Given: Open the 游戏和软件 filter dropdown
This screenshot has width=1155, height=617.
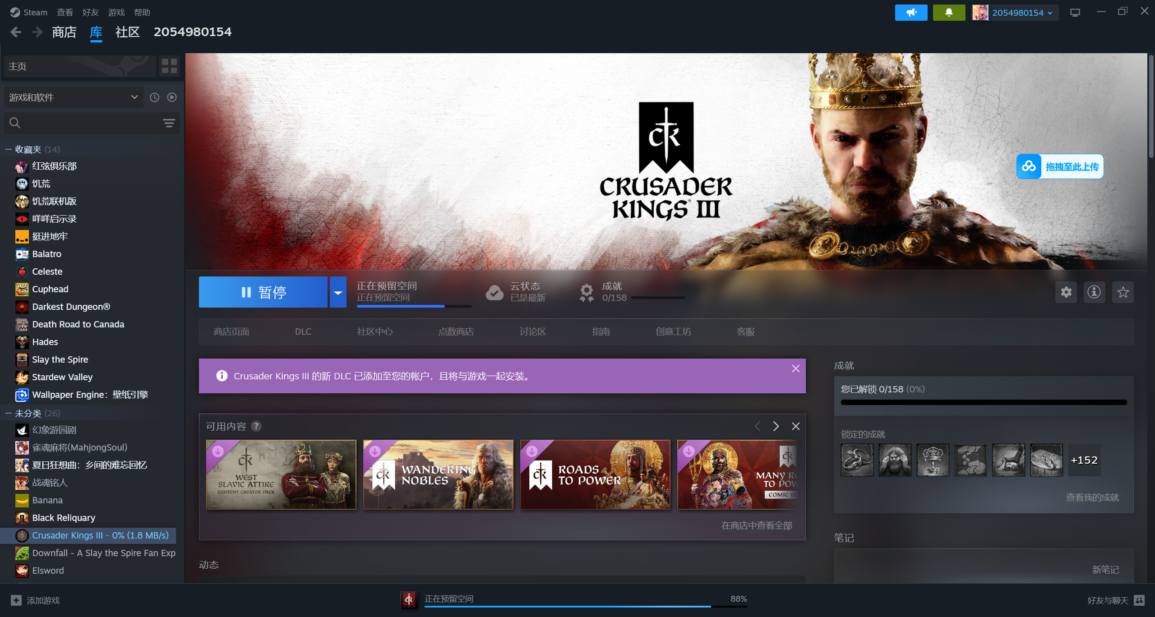Looking at the screenshot, I should coord(74,97).
